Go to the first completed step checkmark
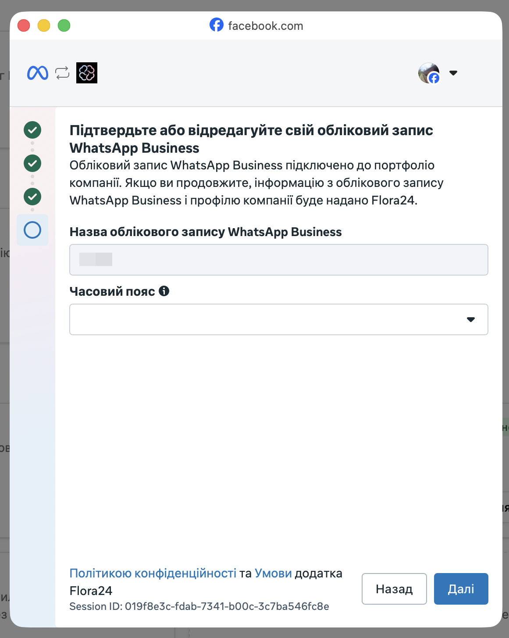509x638 pixels. pos(32,130)
